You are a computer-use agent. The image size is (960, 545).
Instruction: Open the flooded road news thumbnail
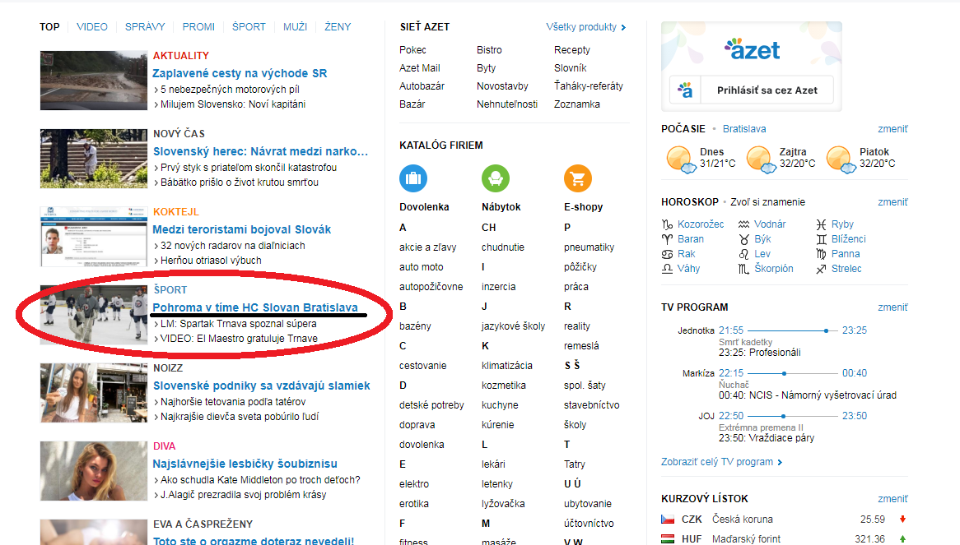coord(94,81)
